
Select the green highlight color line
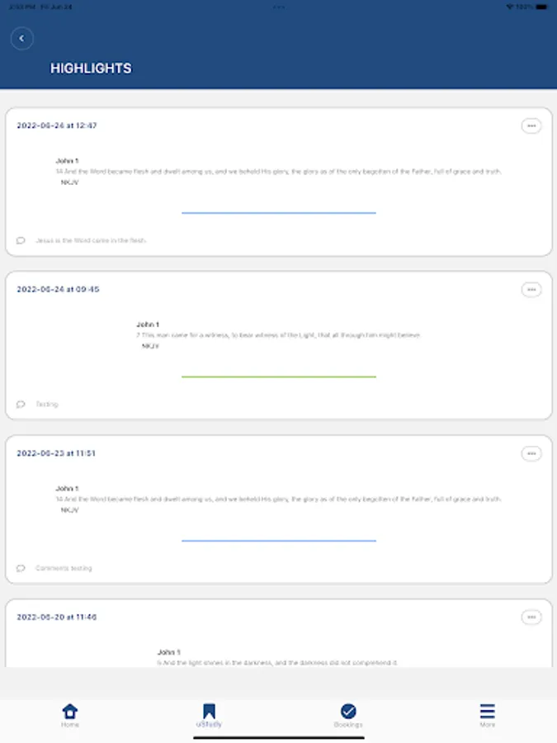point(278,376)
